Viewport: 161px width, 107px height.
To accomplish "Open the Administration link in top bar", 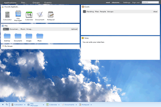I will click(x=116, y=2).
